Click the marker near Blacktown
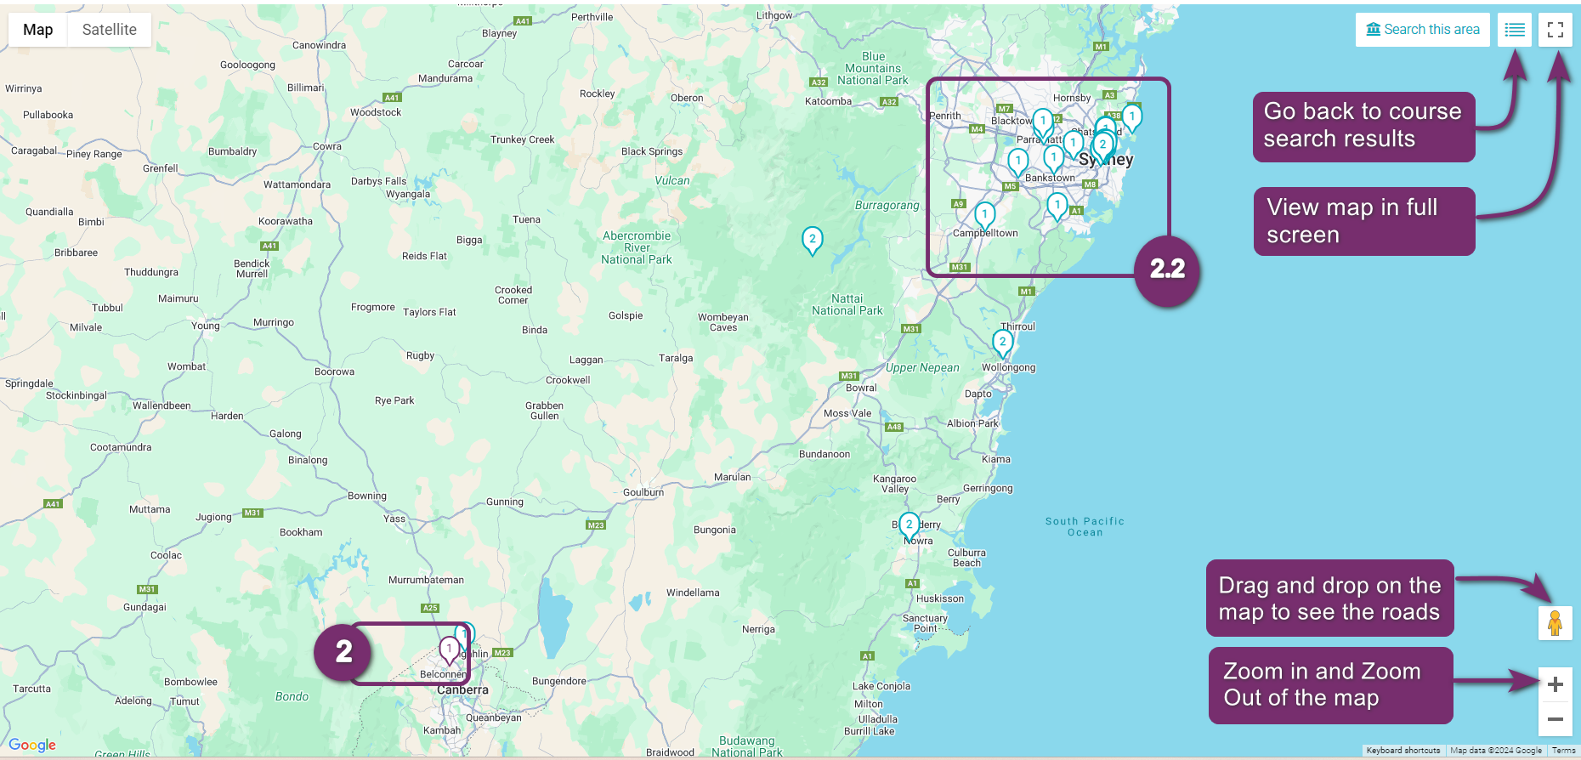1581x760 pixels. click(x=1042, y=122)
